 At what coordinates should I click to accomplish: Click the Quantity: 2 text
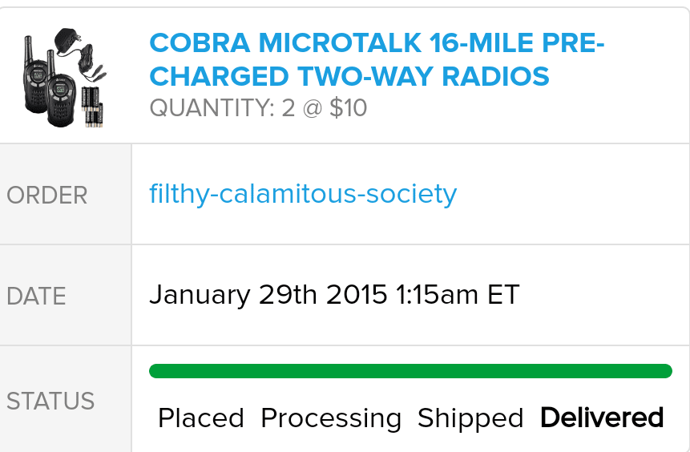click(x=222, y=107)
